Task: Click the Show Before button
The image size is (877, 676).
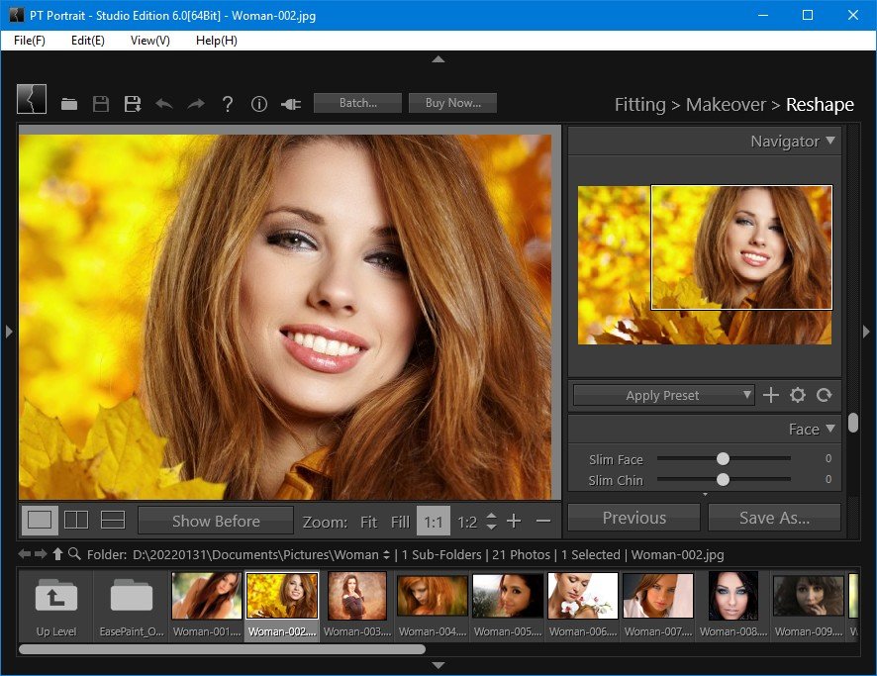Action: tap(216, 521)
